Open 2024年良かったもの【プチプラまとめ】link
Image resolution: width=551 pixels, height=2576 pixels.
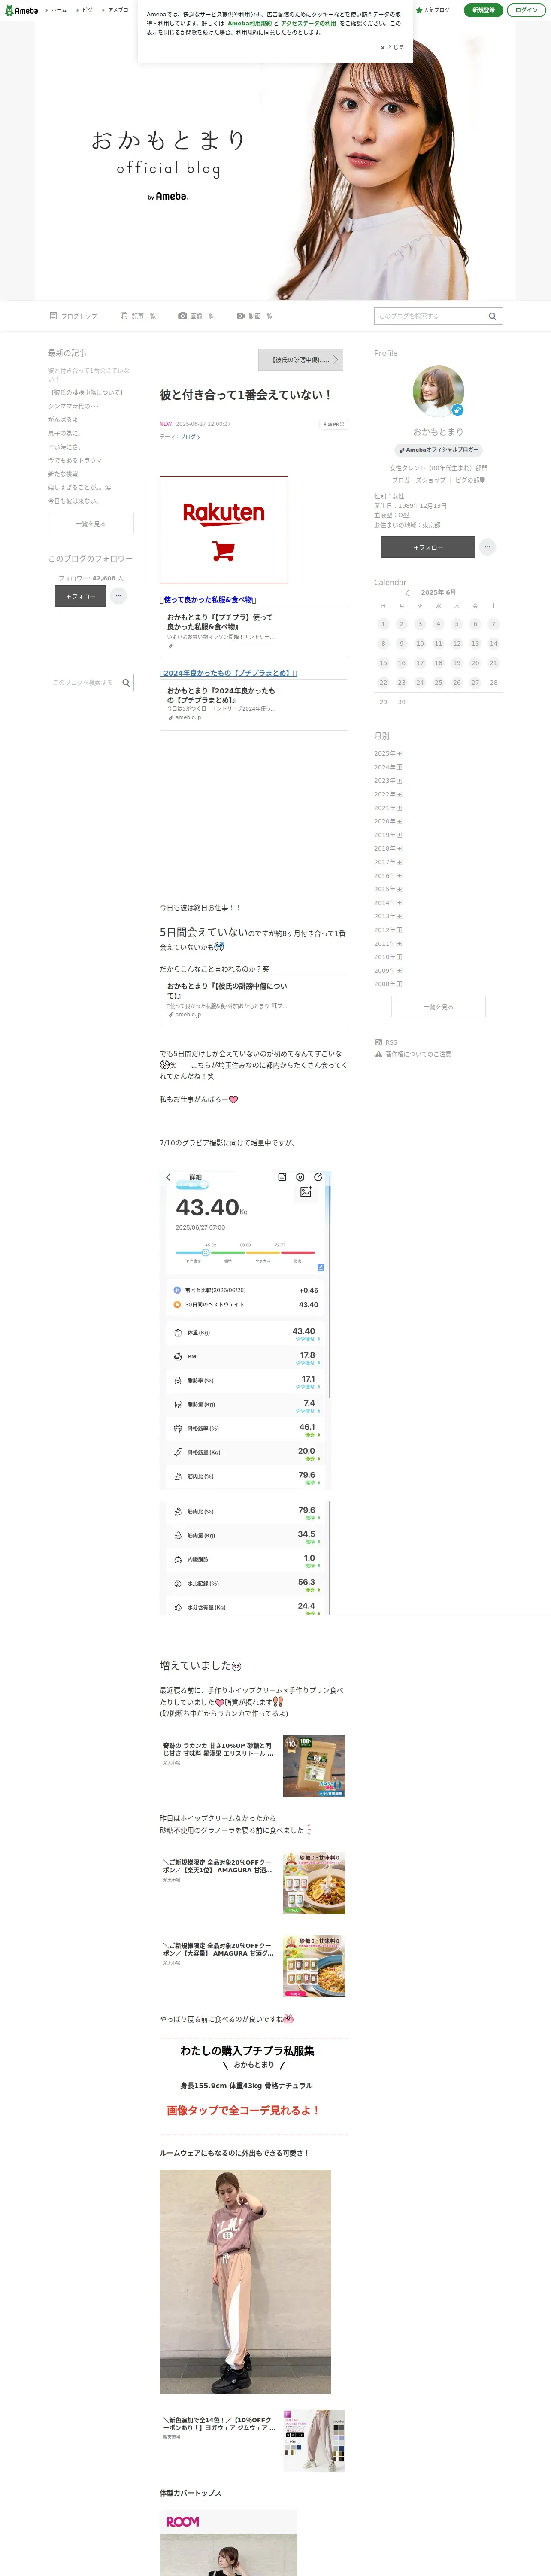228,673
